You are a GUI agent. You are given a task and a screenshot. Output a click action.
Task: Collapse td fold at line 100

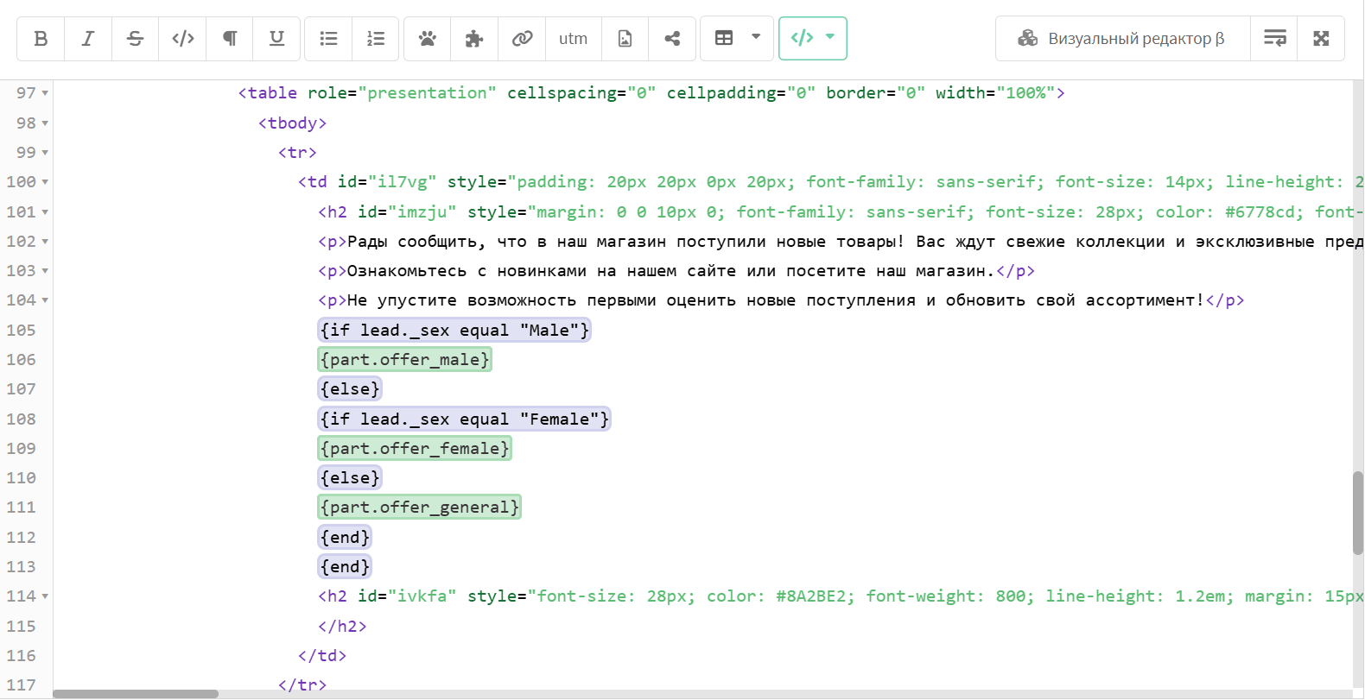[x=45, y=182]
